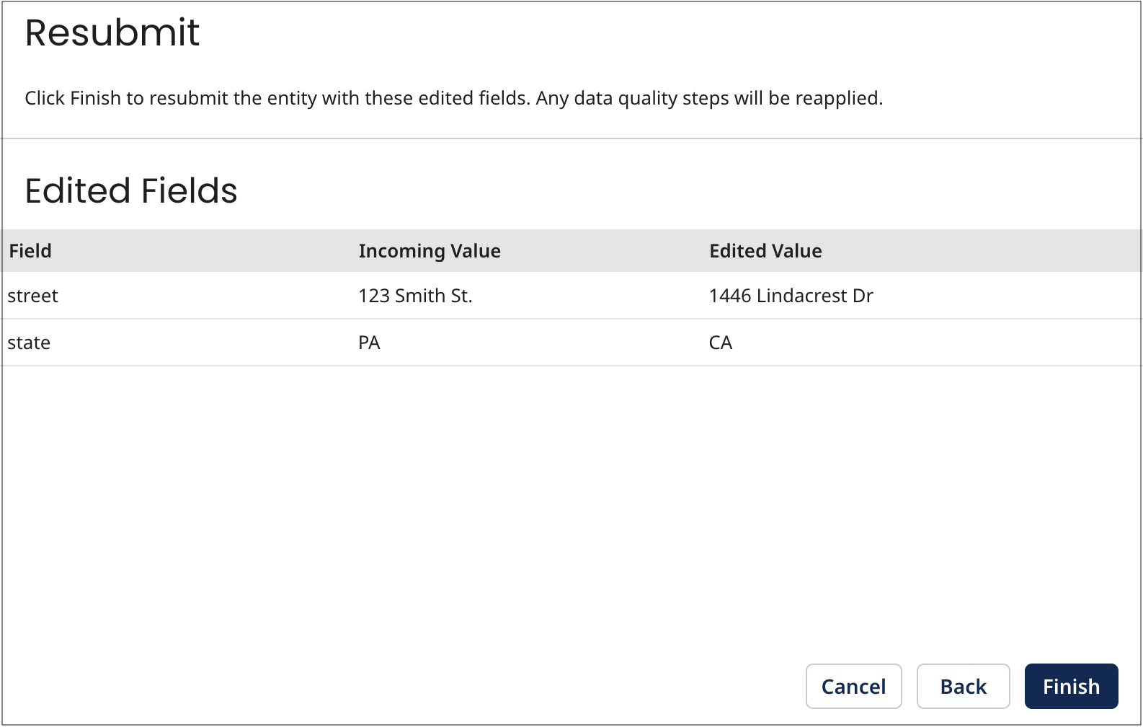Click the edited state value CA
The height and width of the screenshot is (727, 1143).
pos(721,343)
